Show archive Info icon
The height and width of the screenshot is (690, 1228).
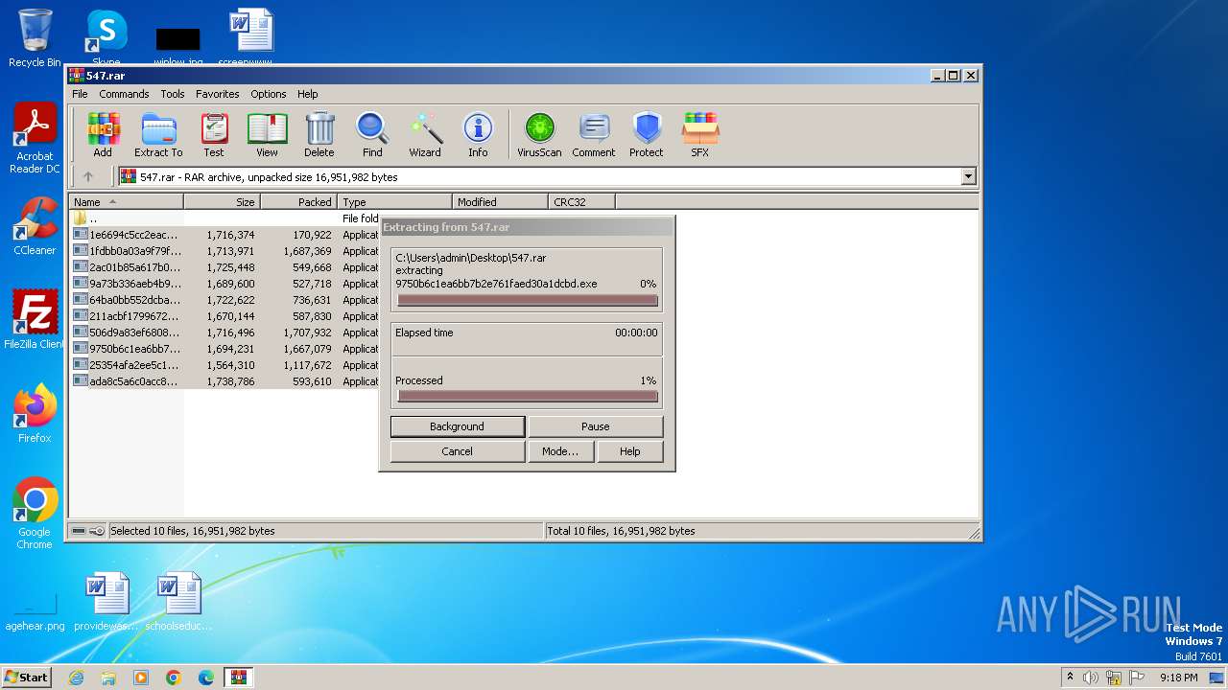coord(478,134)
